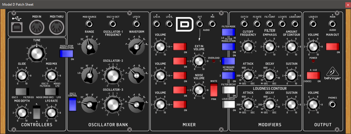This screenshot has width=351, height=134.
Task: Click the Oscillator-1 Range knob
Action: [x=89, y=47]
